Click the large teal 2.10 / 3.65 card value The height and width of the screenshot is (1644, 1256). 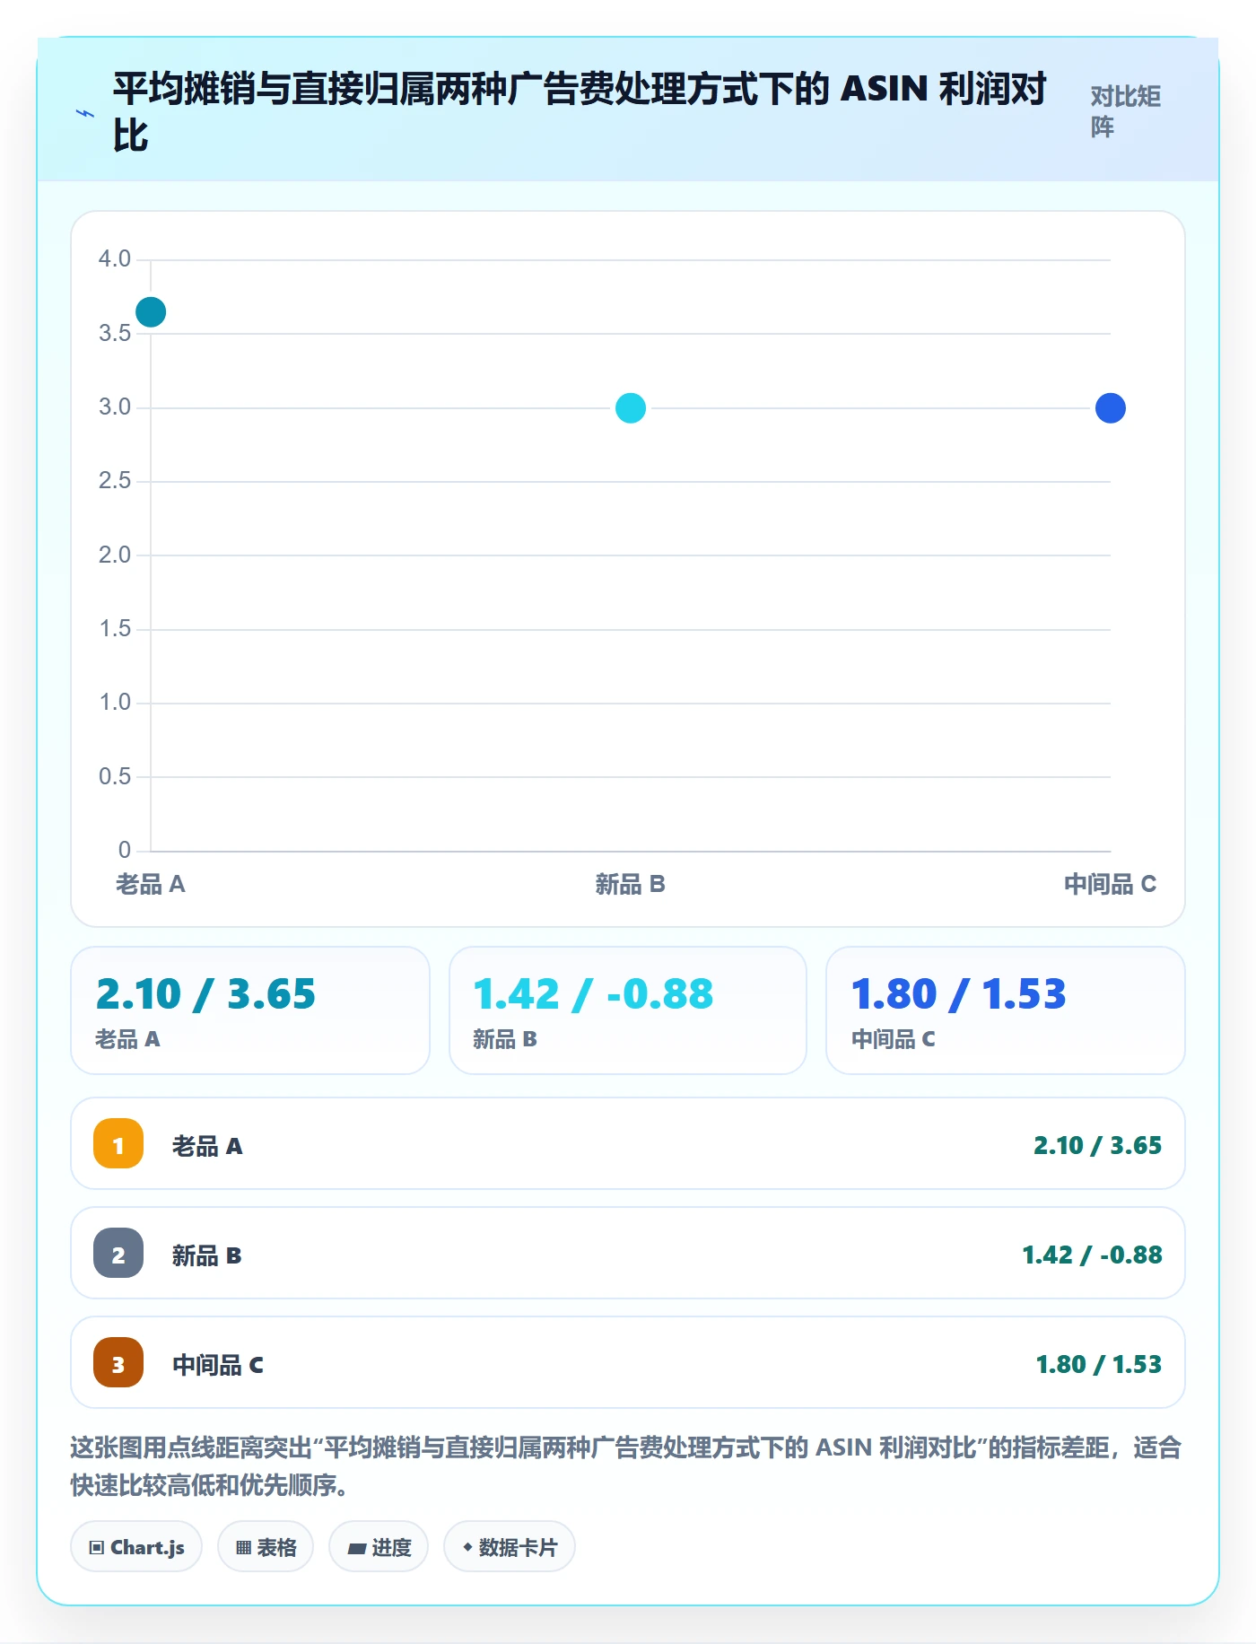point(205,994)
